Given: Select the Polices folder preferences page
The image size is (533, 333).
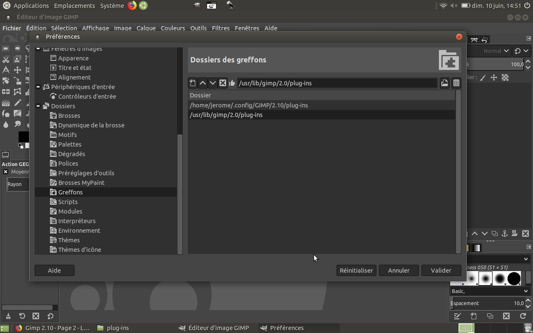Looking at the screenshot, I should click(x=68, y=164).
